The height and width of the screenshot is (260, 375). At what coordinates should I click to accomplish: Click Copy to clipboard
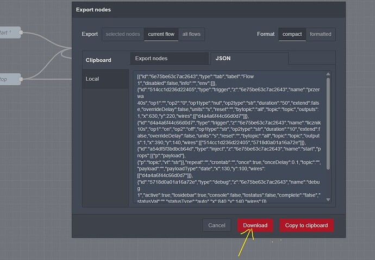click(306, 225)
